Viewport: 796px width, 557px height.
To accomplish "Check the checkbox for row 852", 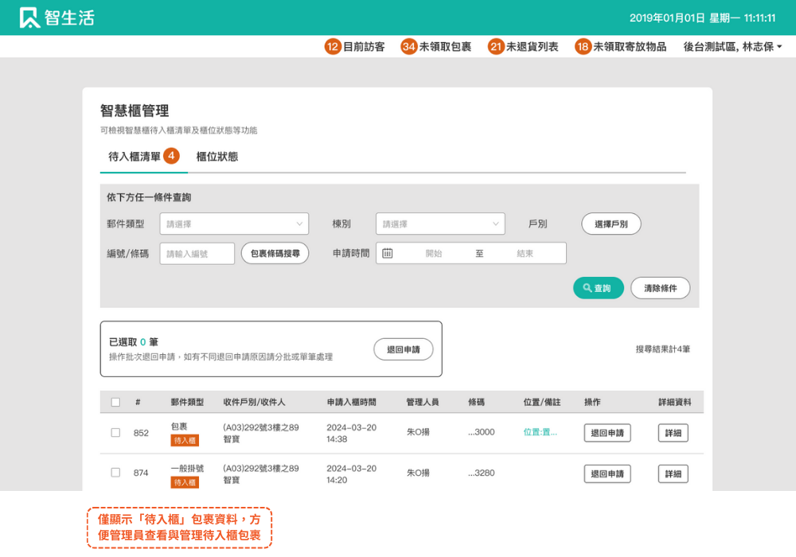I will point(115,433).
